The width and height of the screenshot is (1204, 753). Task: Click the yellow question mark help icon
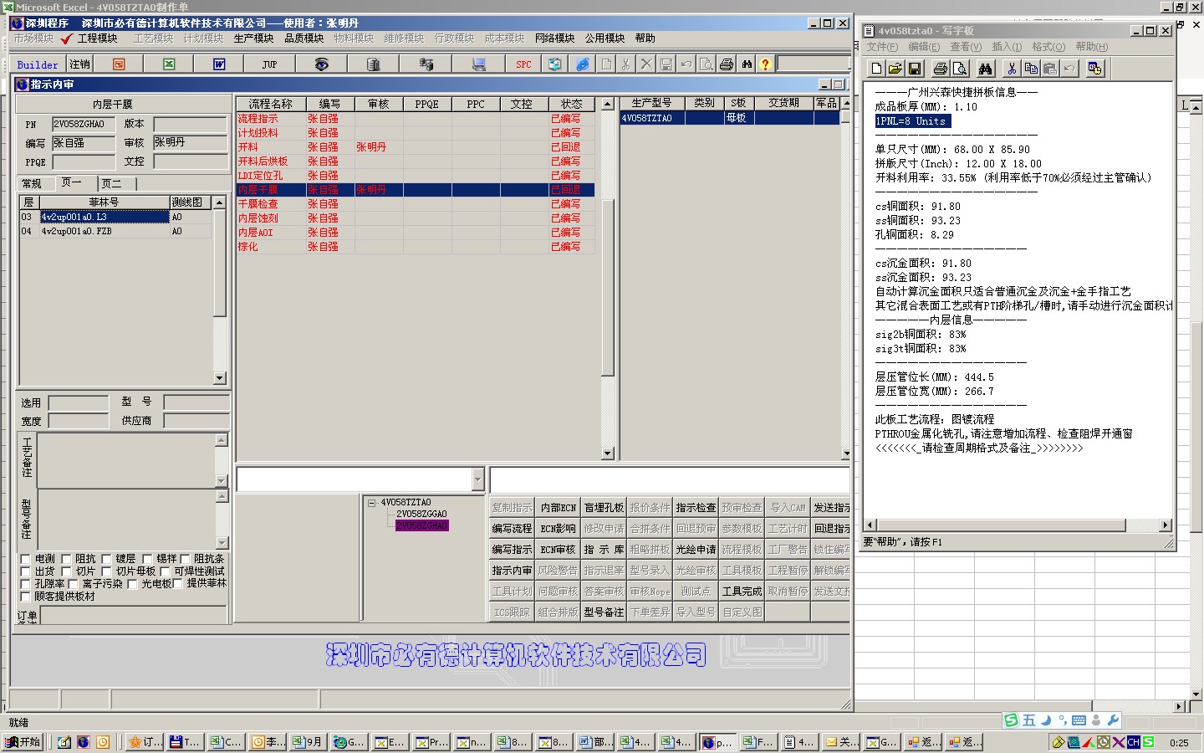(x=765, y=64)
